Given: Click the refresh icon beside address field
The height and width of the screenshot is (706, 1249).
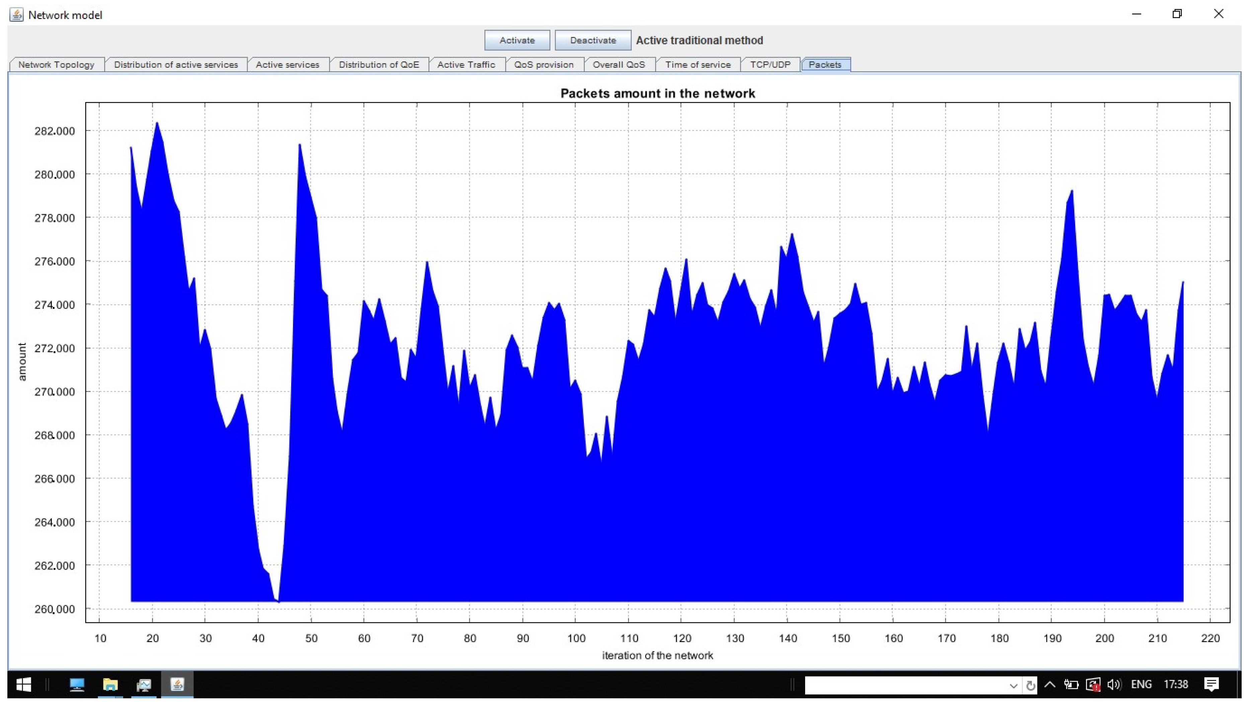Looking at the screenshot, I should tap(1030, 685).
